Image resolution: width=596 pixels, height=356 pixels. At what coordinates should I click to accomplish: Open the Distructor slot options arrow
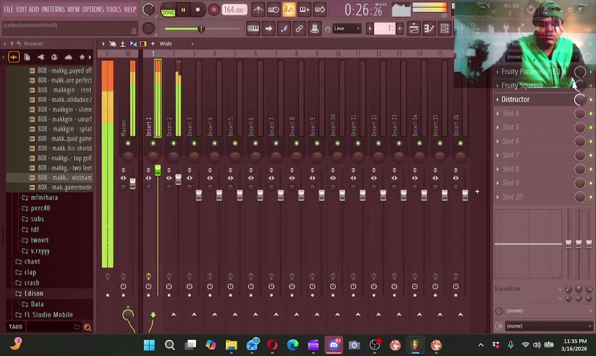(497, 99)
